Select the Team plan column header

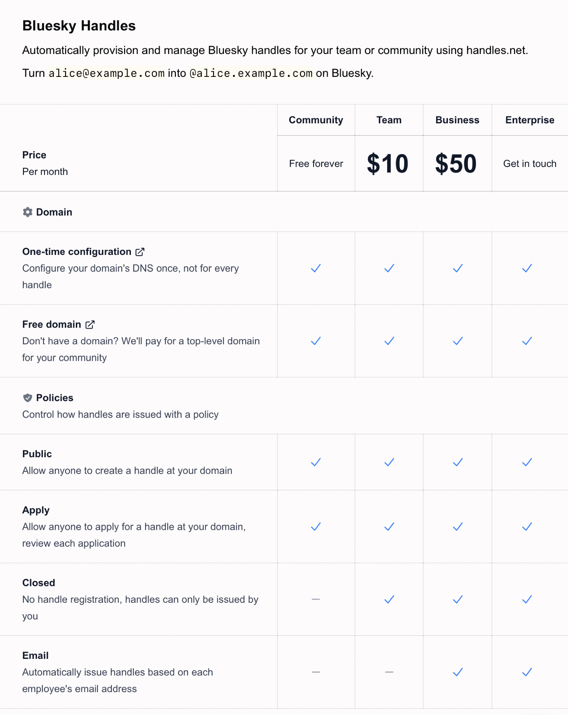pos(389,120)
